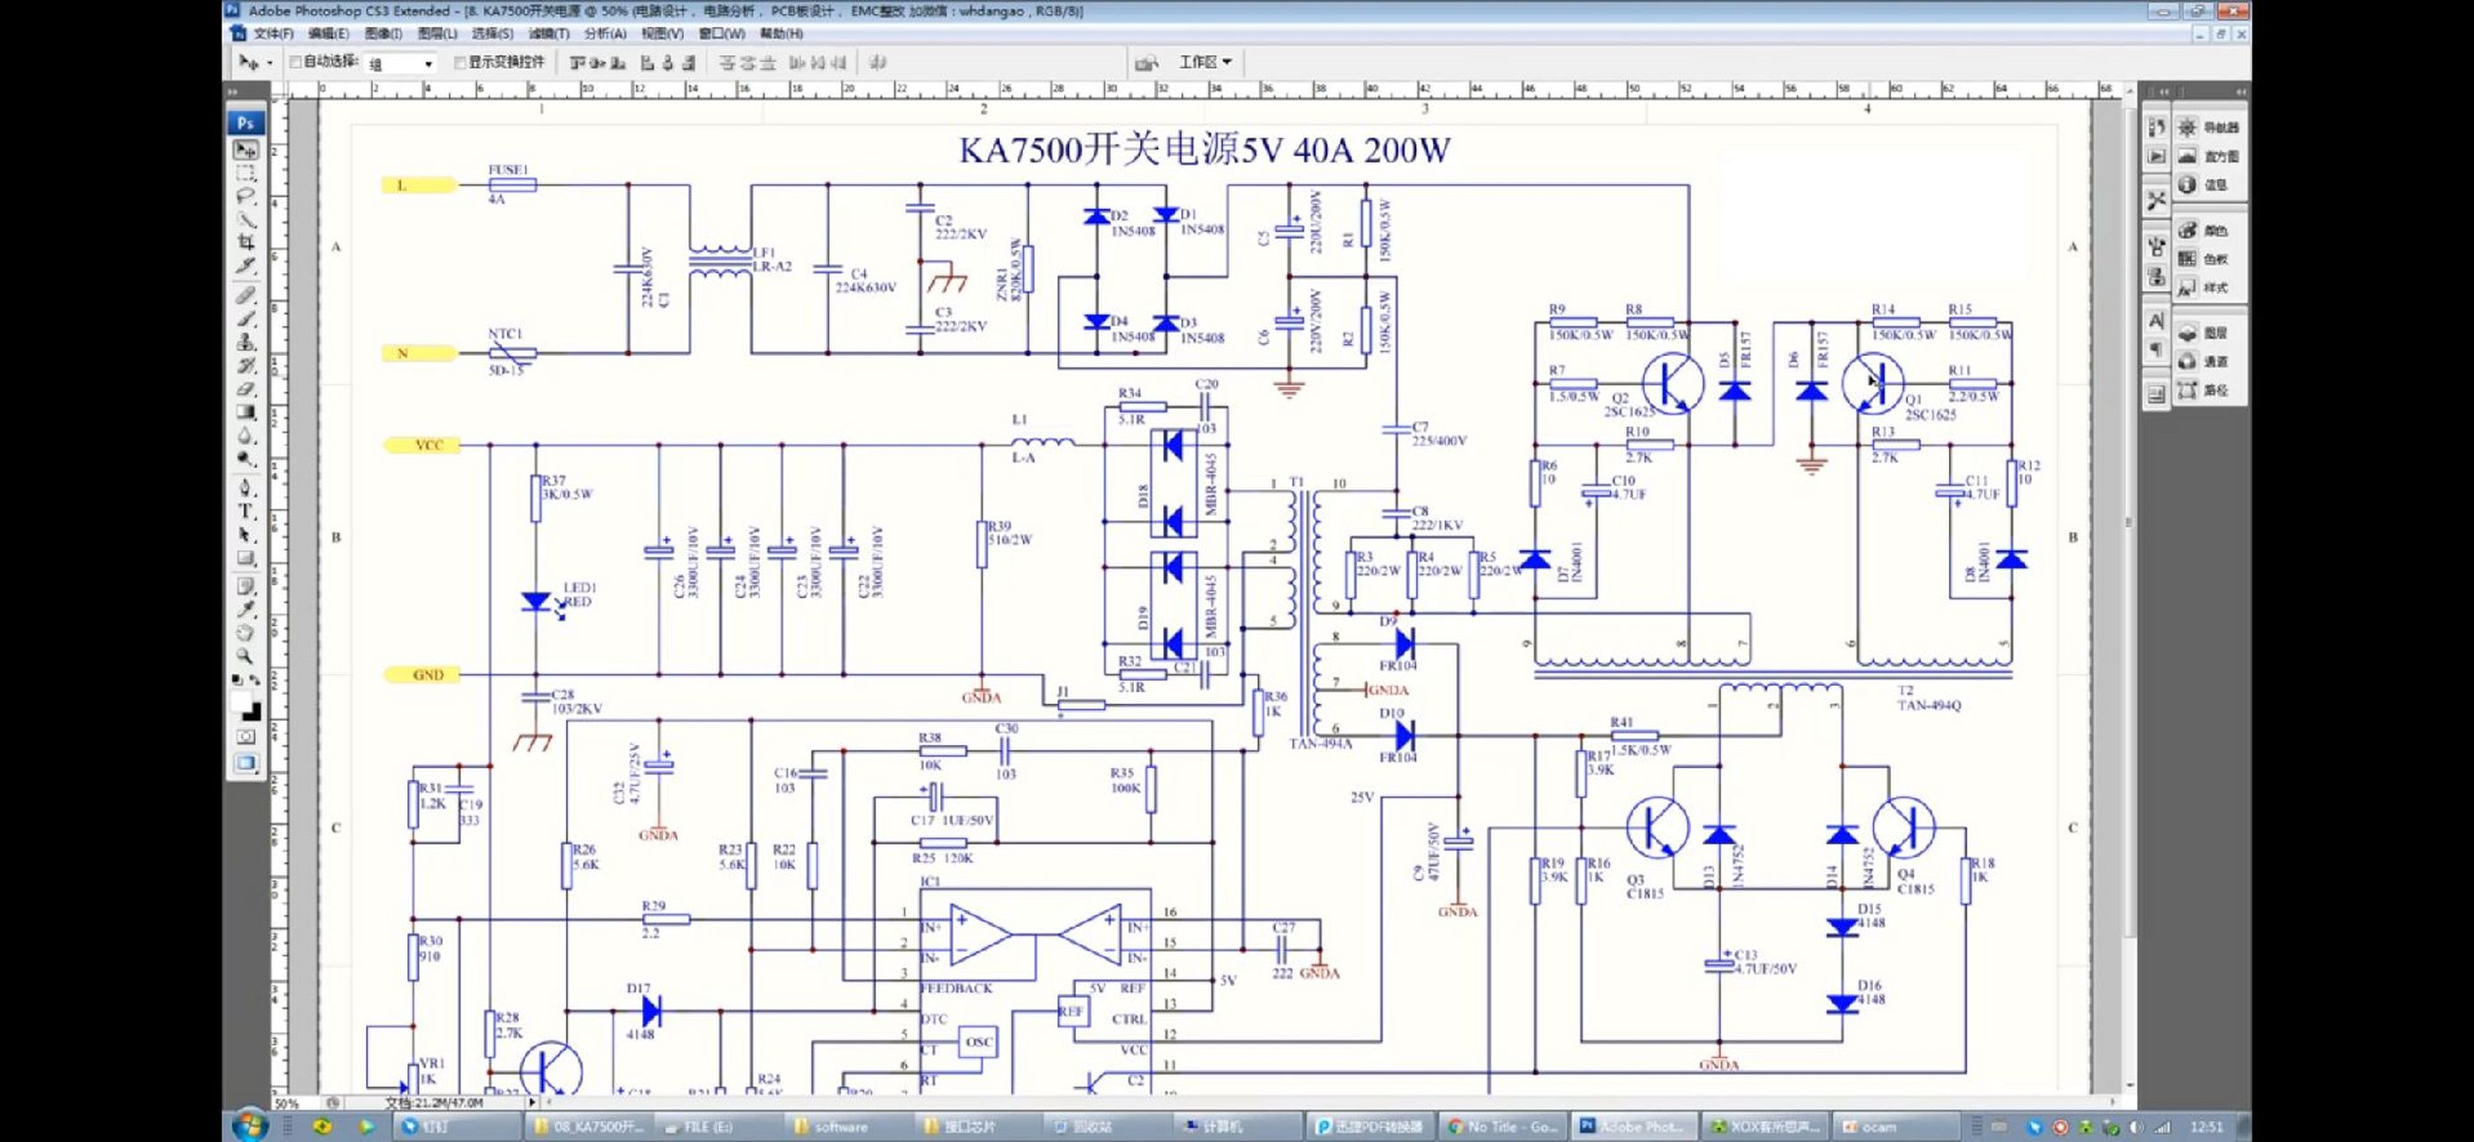This screenshot has width=2474, height=1142.
Task: Select the Move tool in toolbox
Action: [x=246, y=150]
